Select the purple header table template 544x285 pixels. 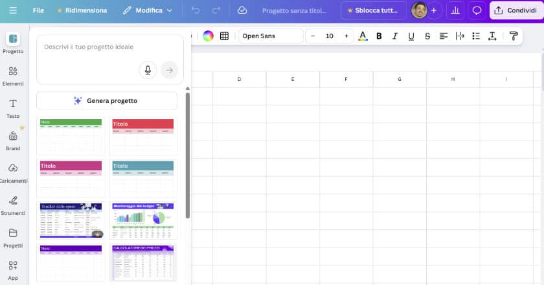71,263
